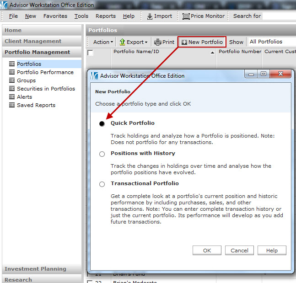This screenshot has height=283, width=296.
Task: Open the Favorites menu
Action: coord(55,16)
